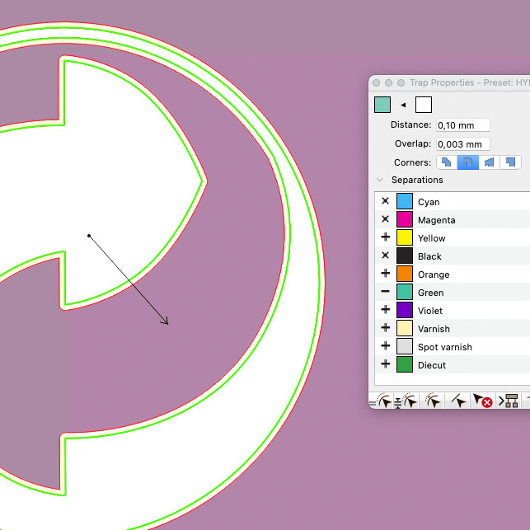Click the Orange color swatch
The width and height of the screenshot is (530, 530).
click(405, 274)
